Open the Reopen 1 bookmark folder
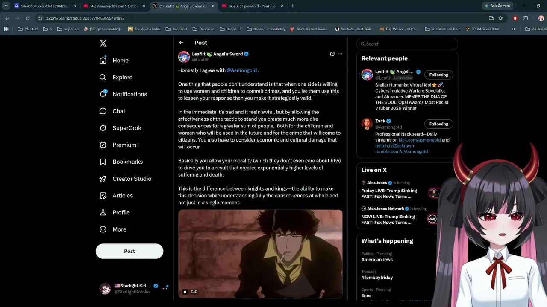The image size is (547, 307). click(176, 29)
